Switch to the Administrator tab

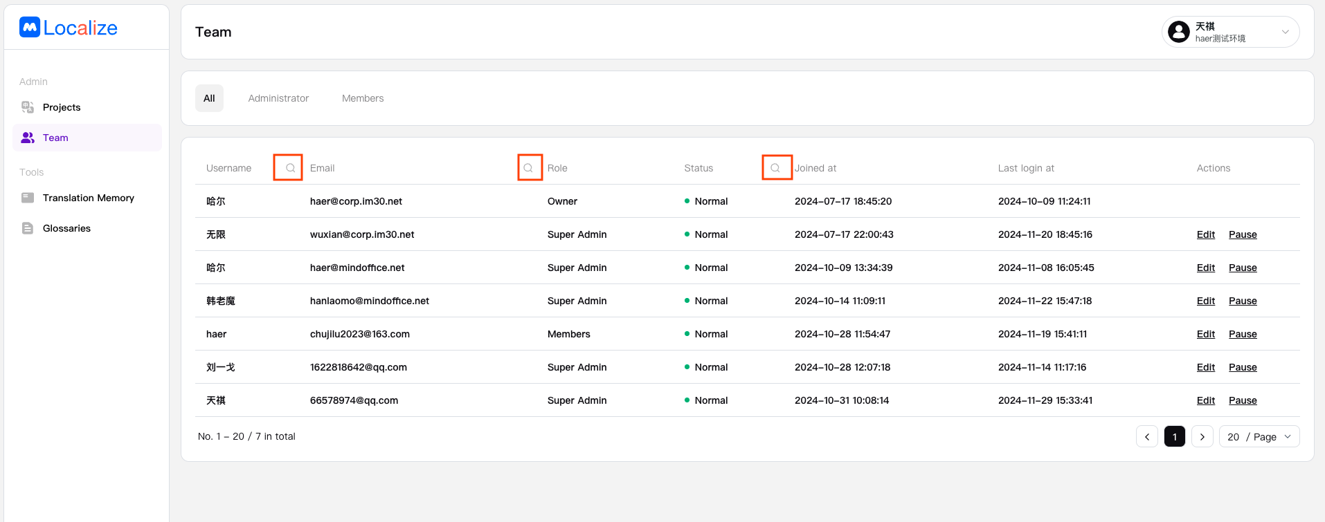pos(278,98)
